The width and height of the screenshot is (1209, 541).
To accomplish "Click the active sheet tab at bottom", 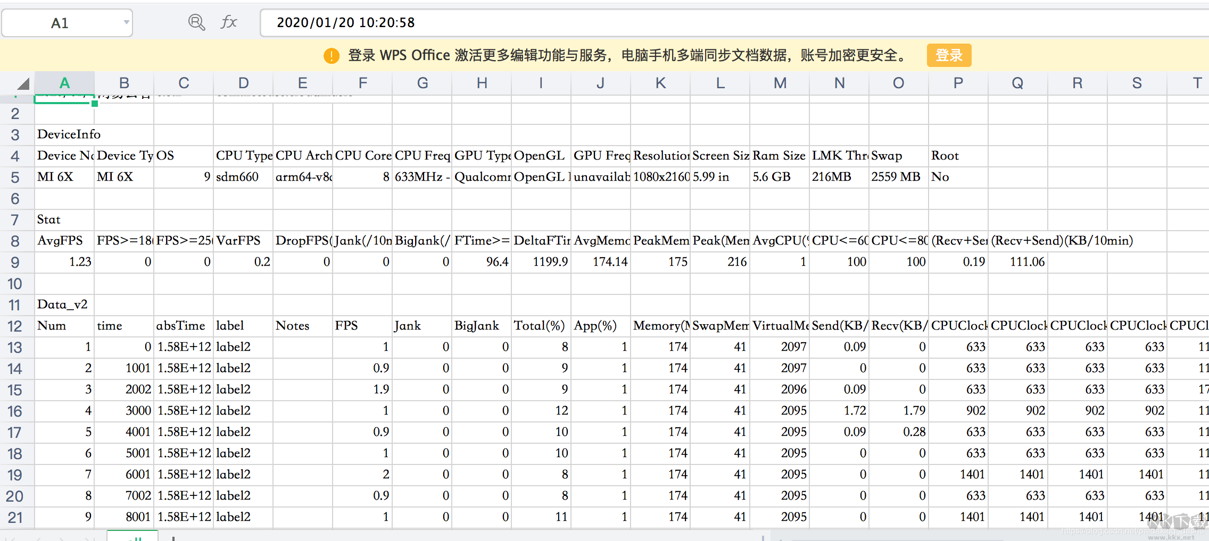I will point(133,536).
